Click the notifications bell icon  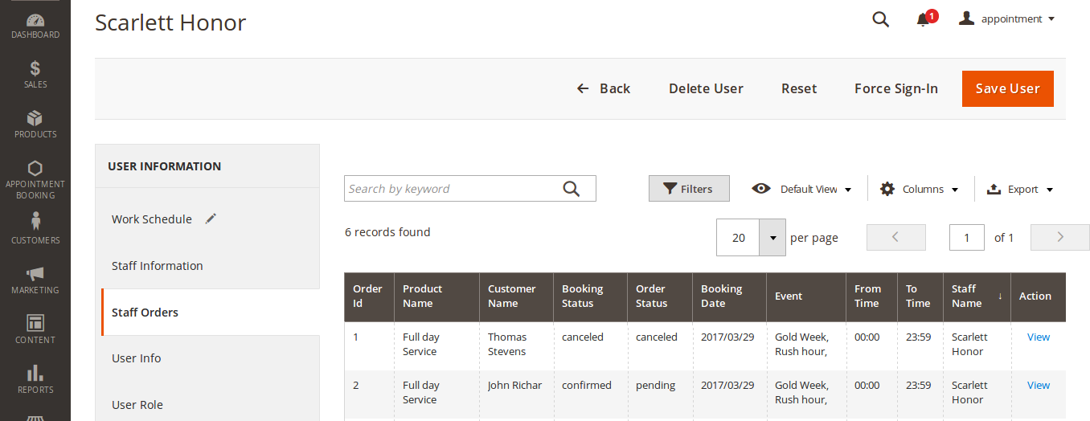[x=923, y=19]
